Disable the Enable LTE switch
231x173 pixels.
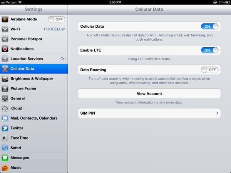click(210, 50)
